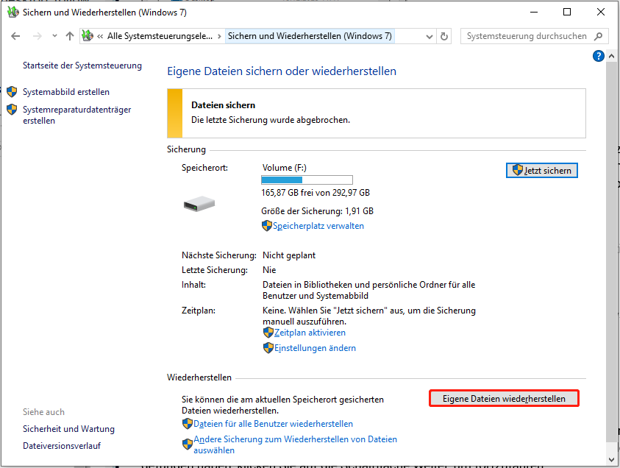The width and height of the screenshot is (620, 468).
Task: Focus 'Systemsteuerung durchsuchen' search field
Action: point(527,36)
